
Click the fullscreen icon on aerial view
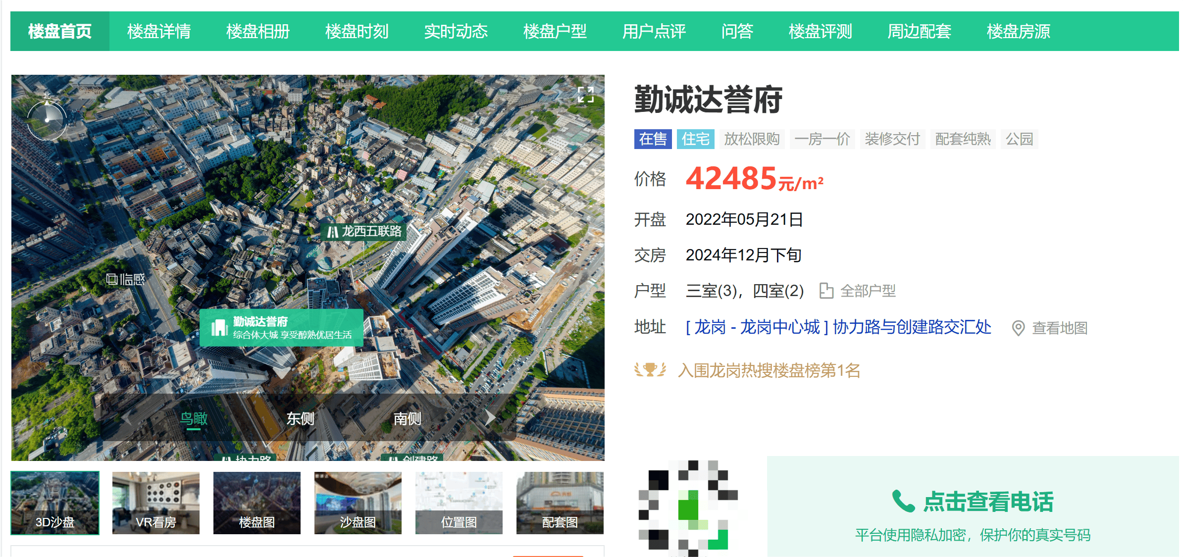click(x=586, y=95)
